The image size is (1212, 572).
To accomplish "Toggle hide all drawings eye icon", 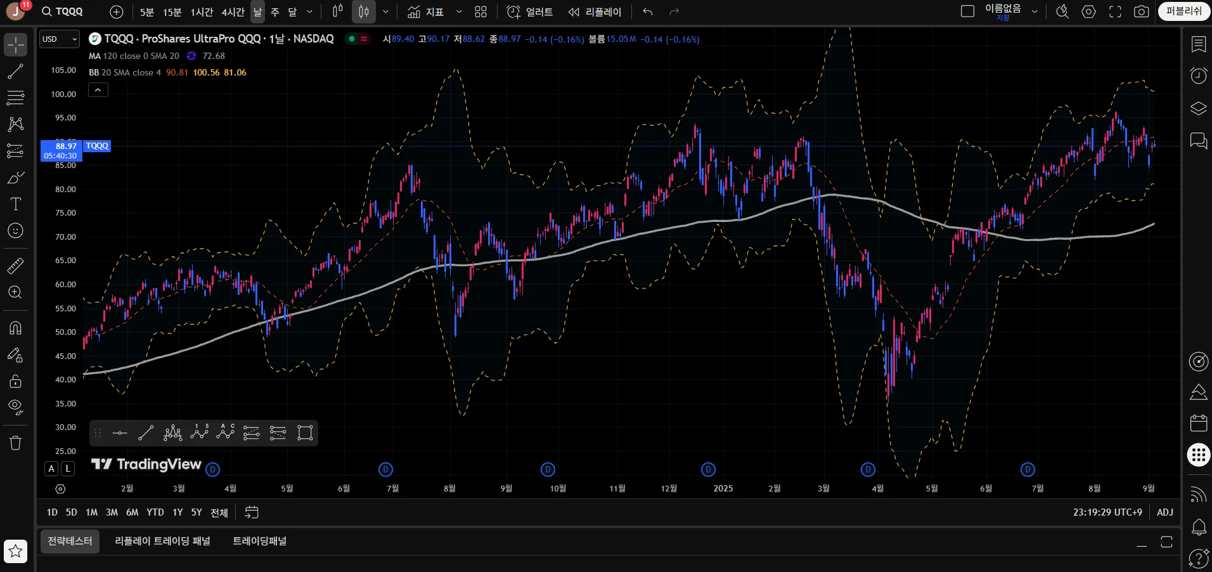I will [15, 407].
